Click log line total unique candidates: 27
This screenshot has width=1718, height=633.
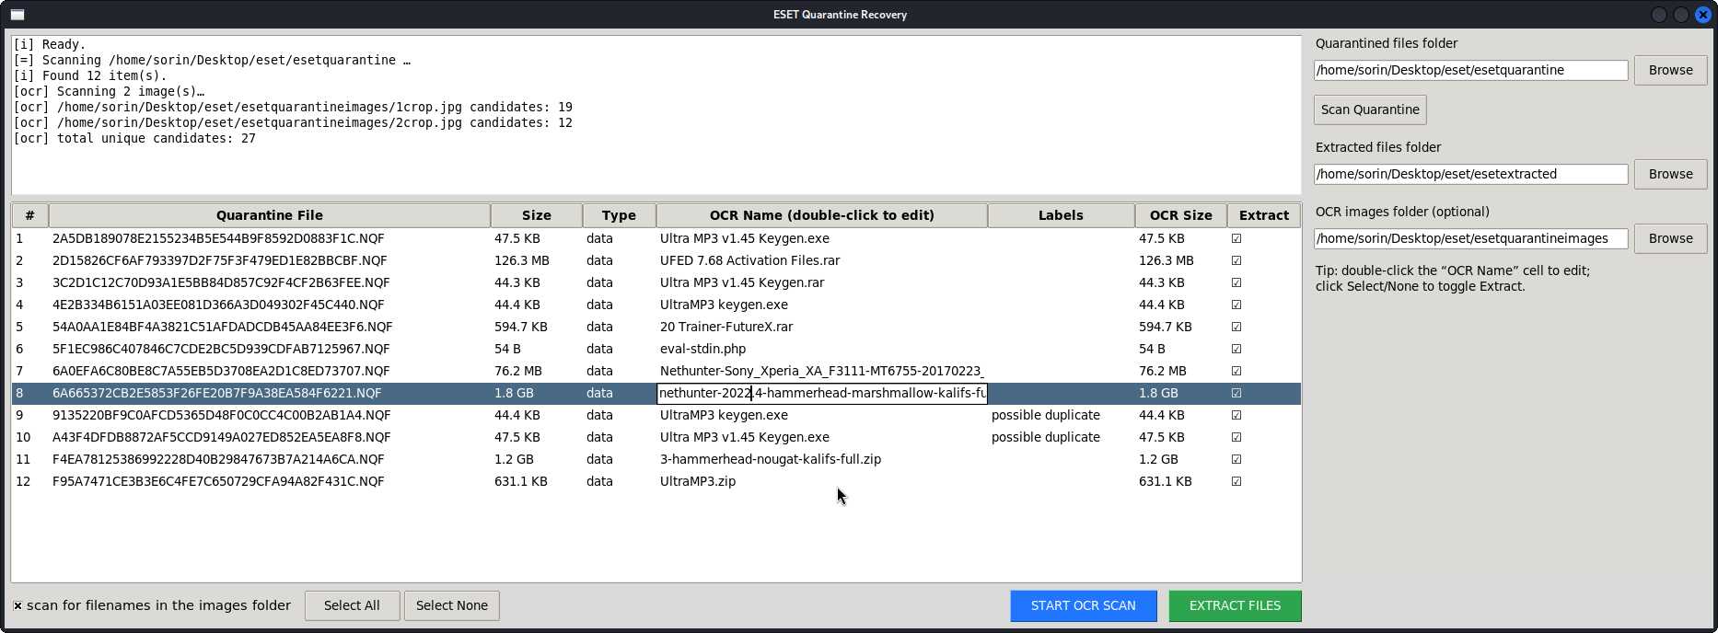[x=134, y=138]
